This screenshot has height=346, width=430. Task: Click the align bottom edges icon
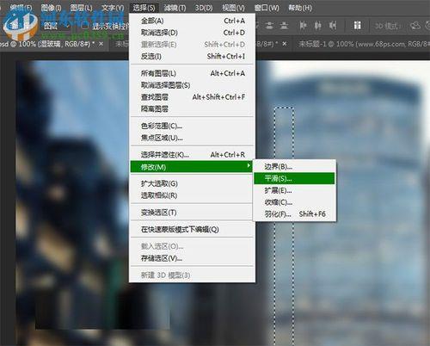click(x=284, y=26)
